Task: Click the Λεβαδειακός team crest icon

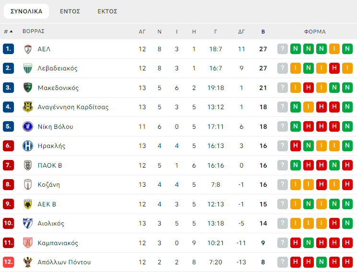Action: click(28, 68)
